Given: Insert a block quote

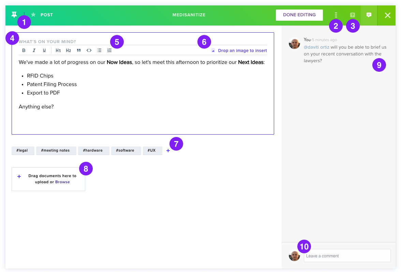Looking at the screenshot, I should tap(79, 50).
